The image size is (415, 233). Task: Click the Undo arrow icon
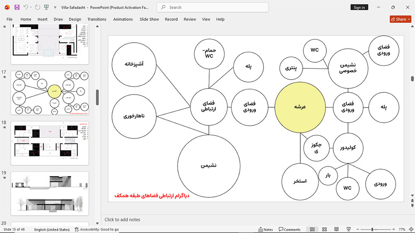tap(25, 7)
